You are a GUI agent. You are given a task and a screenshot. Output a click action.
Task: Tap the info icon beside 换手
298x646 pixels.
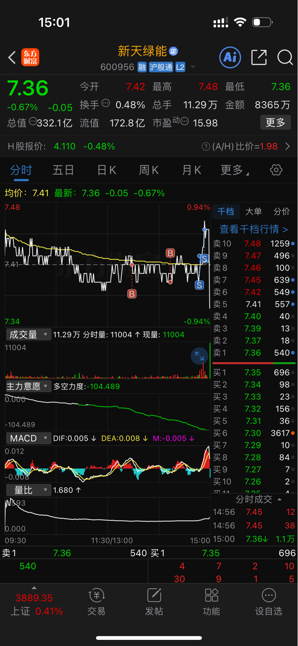[x=106, y=103]
